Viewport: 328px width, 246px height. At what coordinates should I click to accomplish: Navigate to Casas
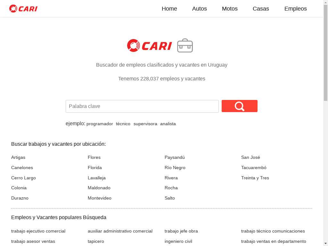click(261, 9)
